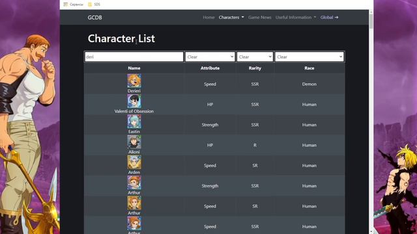Screen dimensions: 417x234
Task: Click the Eastin name text
Action: click(x=134, y=131)
